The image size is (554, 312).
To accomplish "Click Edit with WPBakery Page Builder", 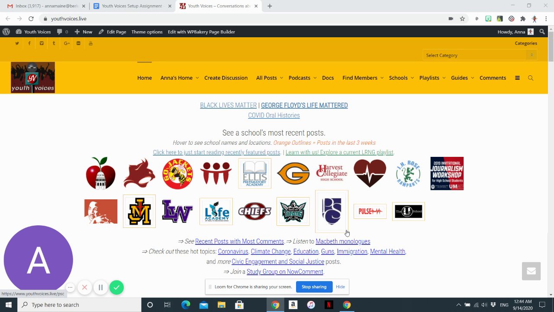I will point(201,32).
